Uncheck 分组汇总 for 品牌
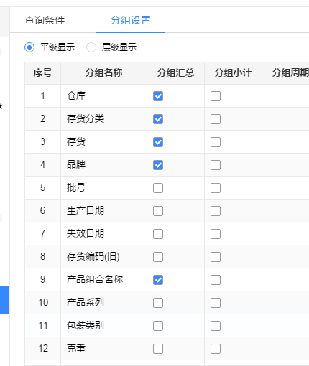This screenshot has width=309, height=366. [x=158, y=165]
